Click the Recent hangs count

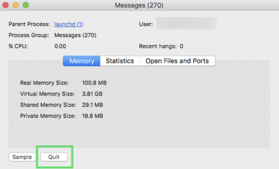181,46
